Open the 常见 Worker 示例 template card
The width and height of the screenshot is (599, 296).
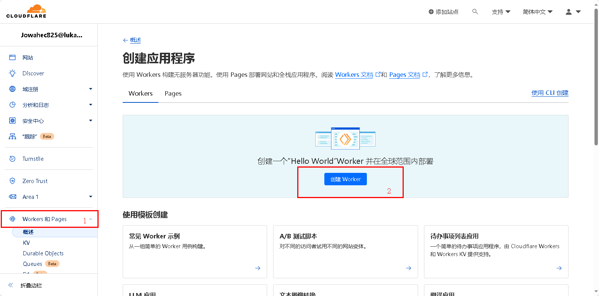click(195, 252)
